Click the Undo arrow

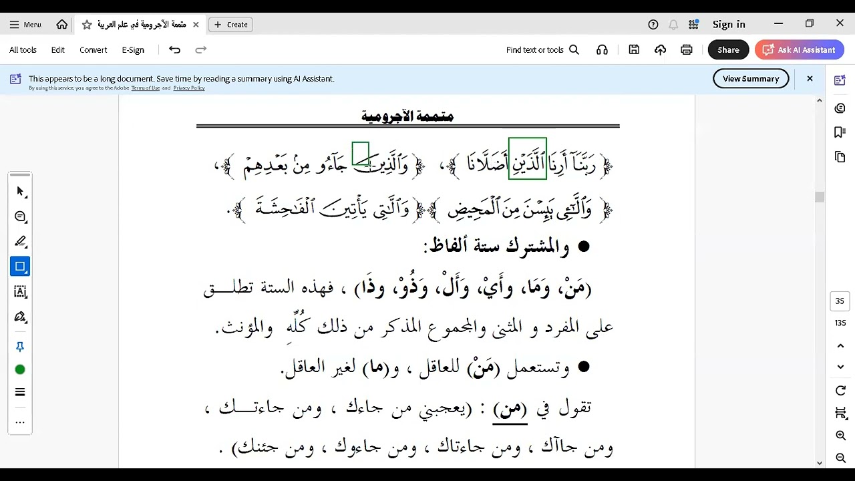[174, 49]
